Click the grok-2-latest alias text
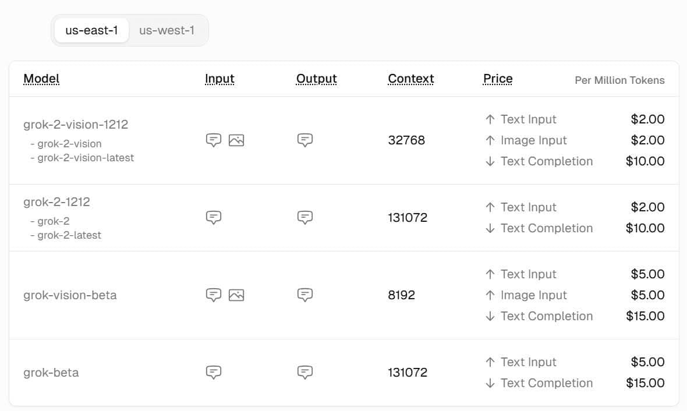 [69, 235]
